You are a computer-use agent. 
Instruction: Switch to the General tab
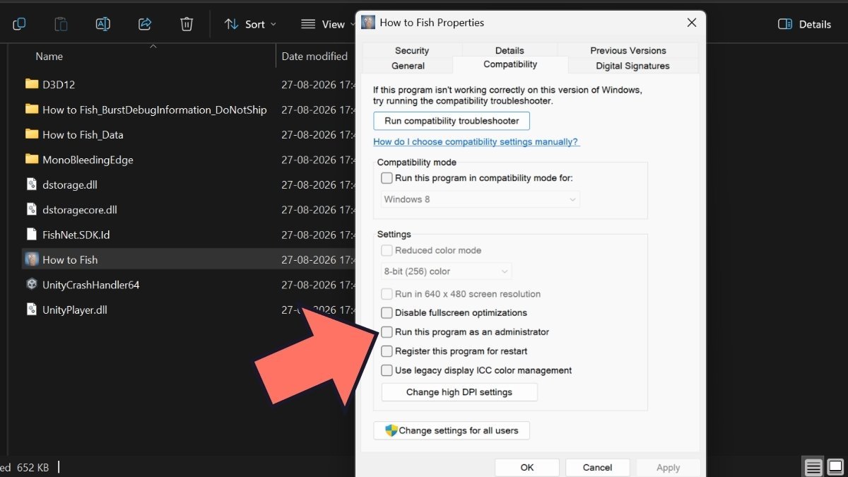click(408, 66)
